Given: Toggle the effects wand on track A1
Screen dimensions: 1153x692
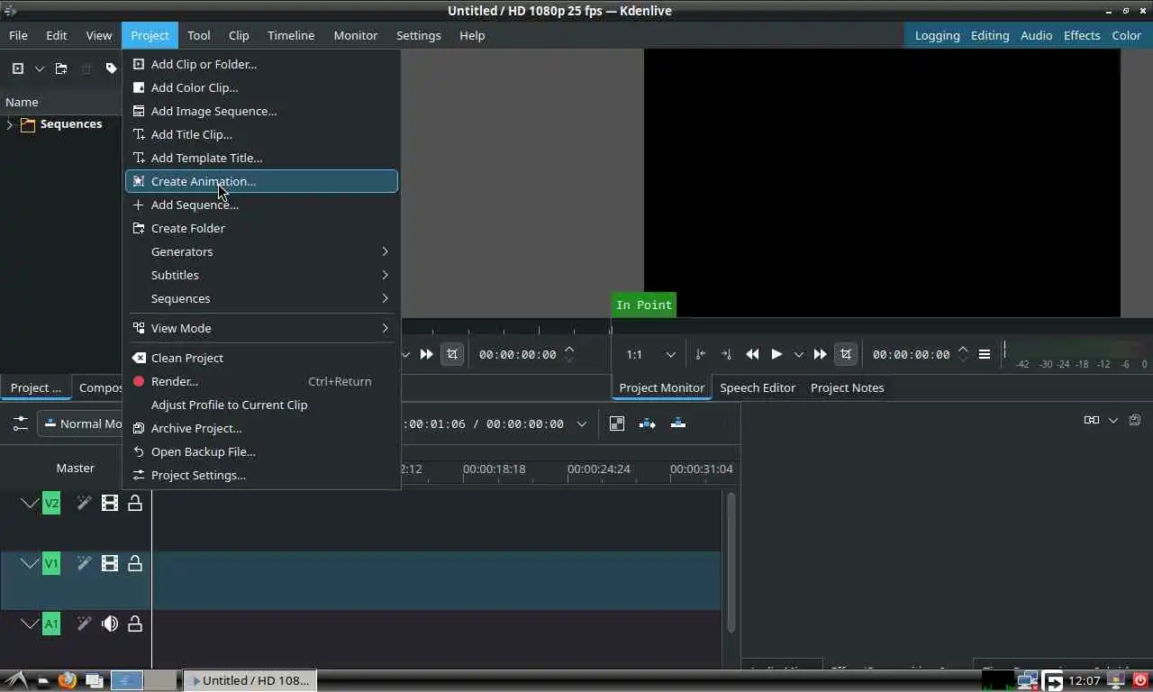Looking at the screenshot, I should click(84, 624).
